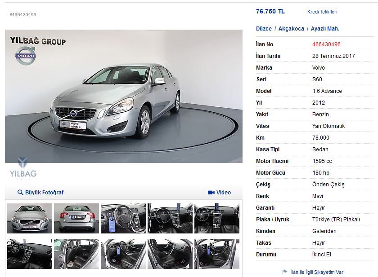Select the rear view car thumbnail
The width and height of the screenshot is (378, 277).
(76, 218)
